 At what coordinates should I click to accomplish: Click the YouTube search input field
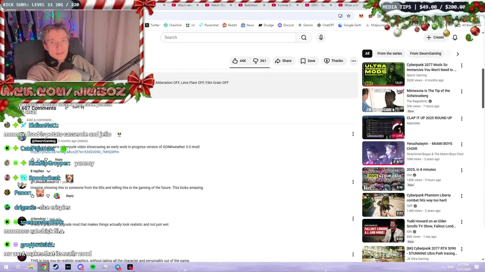(x=228, y=37)
